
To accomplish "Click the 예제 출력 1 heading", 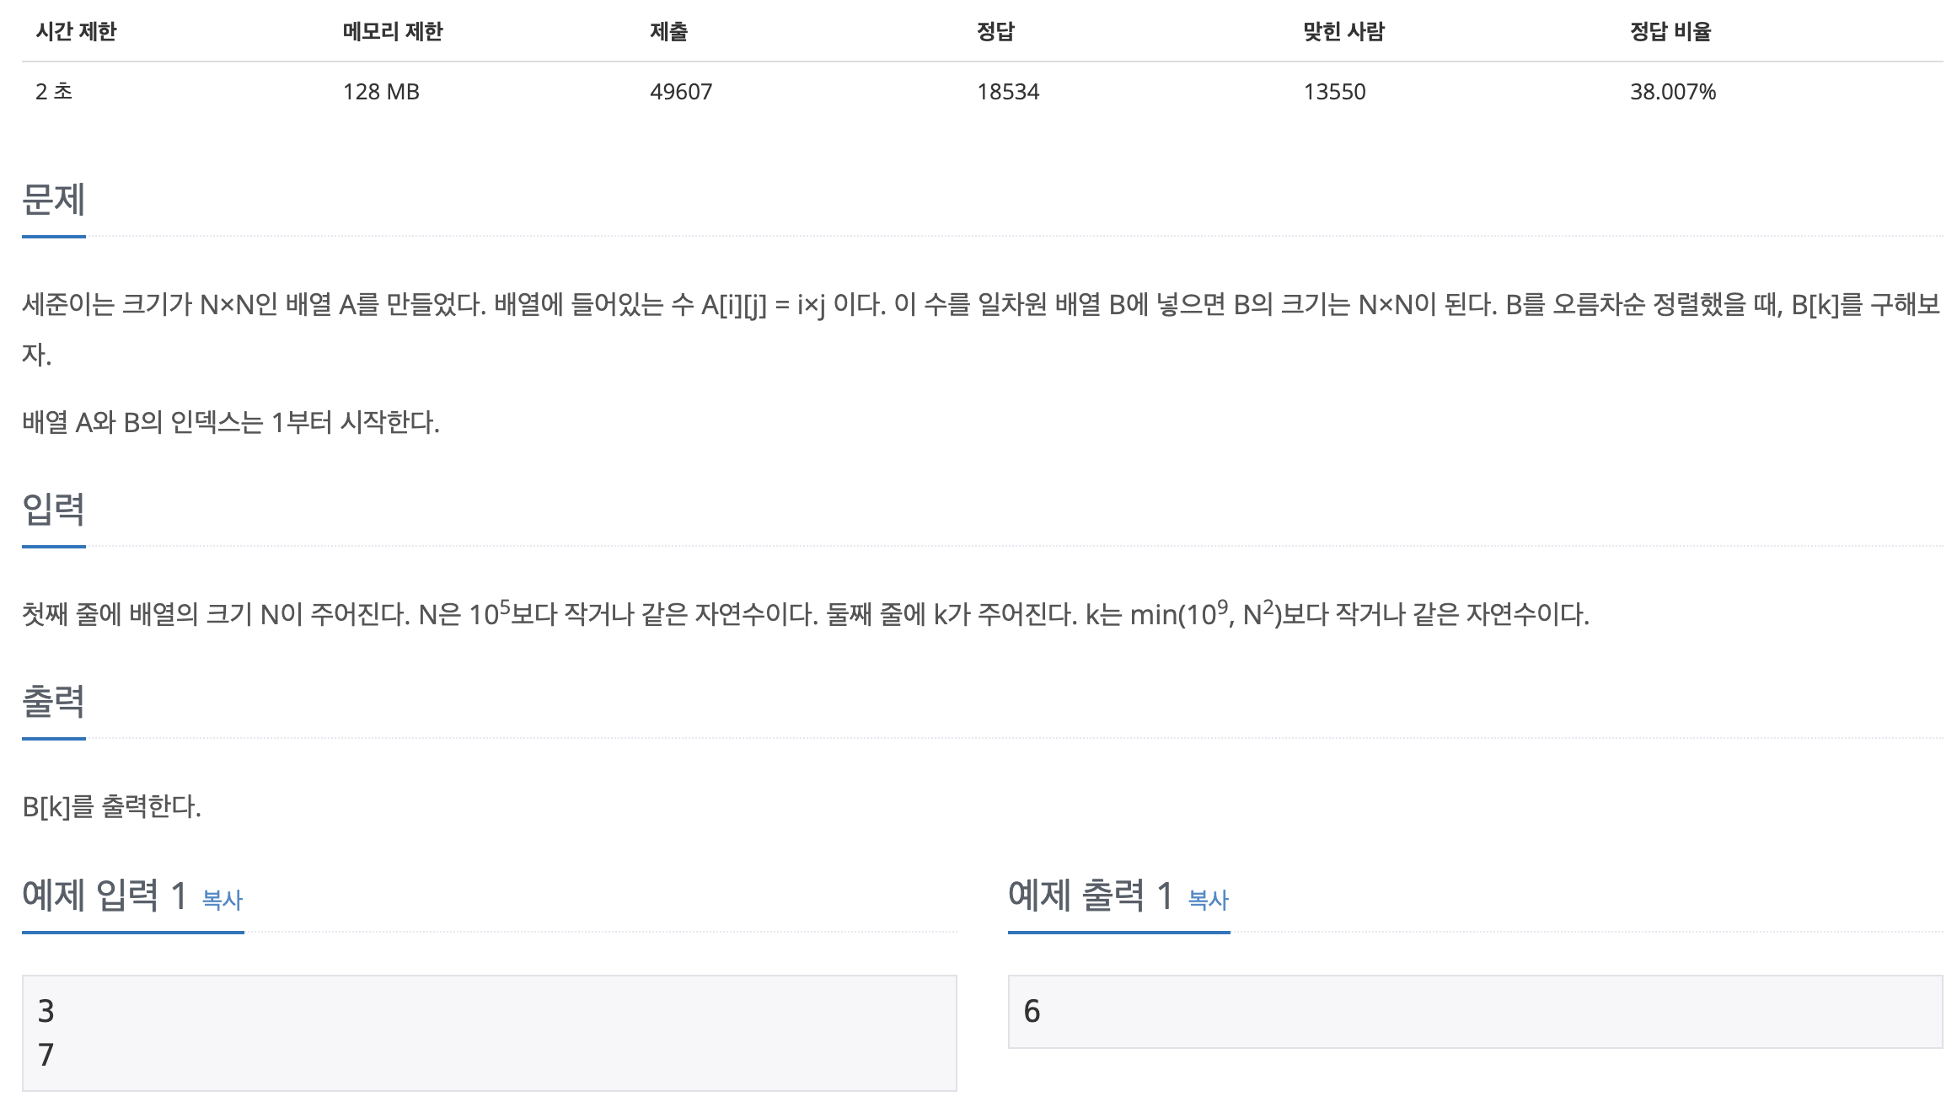I will point(1091,895).
